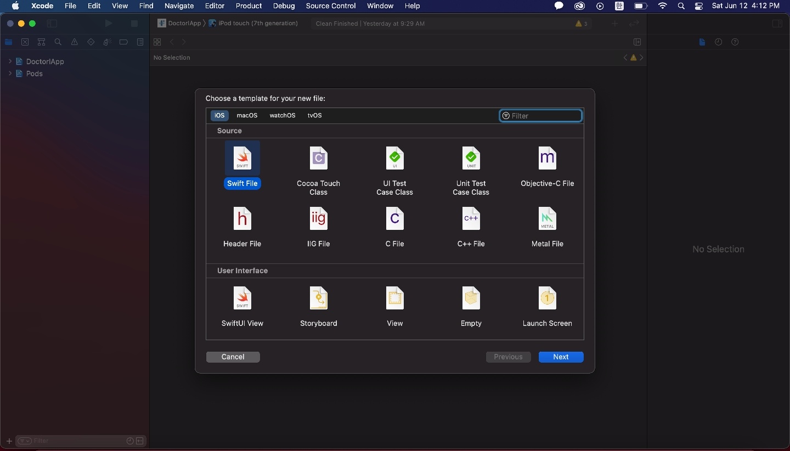Select the Pods project row
Viewport: 790px width, 451px height.
75,74
